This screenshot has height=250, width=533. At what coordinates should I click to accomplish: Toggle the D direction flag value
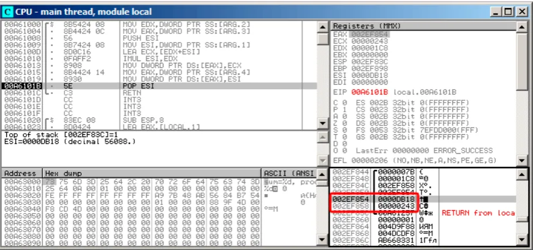coord(343,143)
